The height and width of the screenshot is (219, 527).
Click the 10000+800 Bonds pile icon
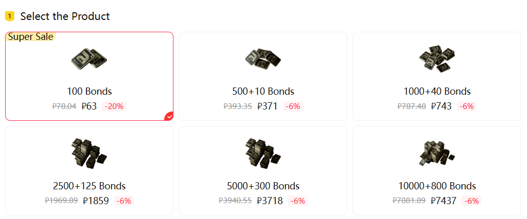[437, 154]
